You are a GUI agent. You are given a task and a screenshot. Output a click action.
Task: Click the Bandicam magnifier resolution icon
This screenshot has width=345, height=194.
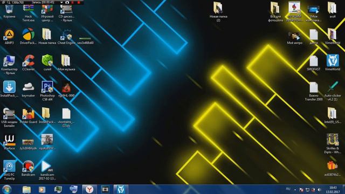pos(9,2)
